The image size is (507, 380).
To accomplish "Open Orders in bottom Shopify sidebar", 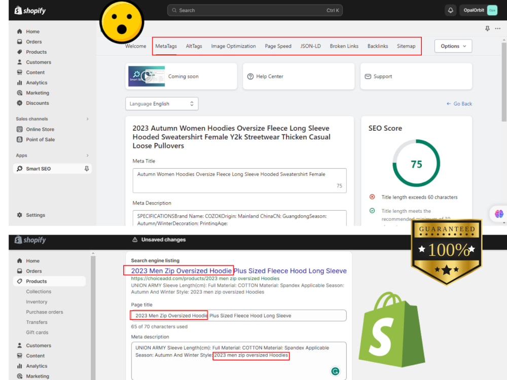I will tap(33, 271).
